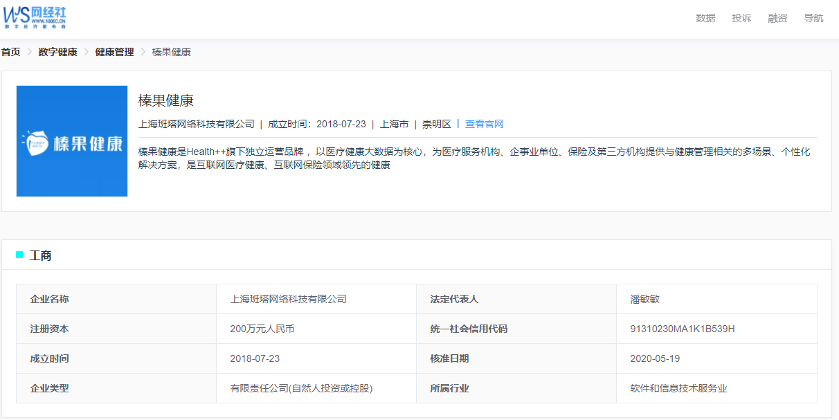Click the 工商 section heading
The height and width of the screenshot is (420, 839).
click(x=41, y=255)
